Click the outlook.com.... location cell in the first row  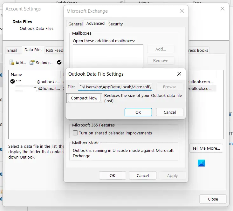[x=201, y=82]
